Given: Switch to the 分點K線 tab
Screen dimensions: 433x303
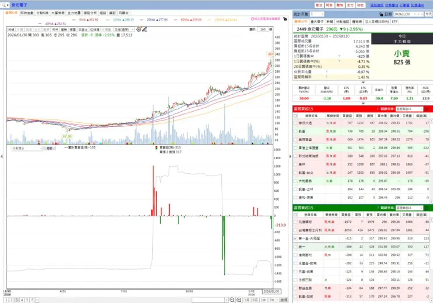Looking at the screenshot, I should (x=43, y=13).
